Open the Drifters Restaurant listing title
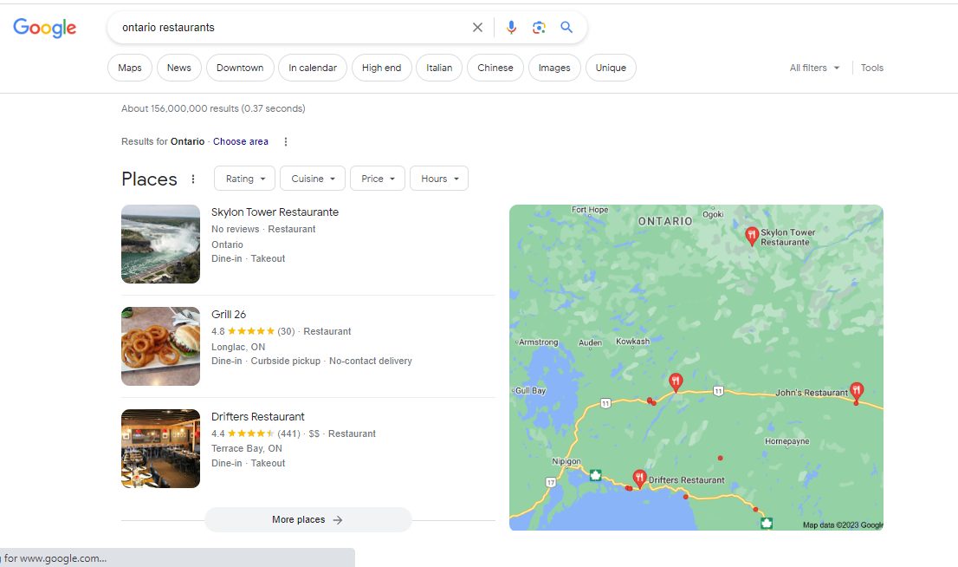This screenshot has width=958, height=567. point(258,416)
